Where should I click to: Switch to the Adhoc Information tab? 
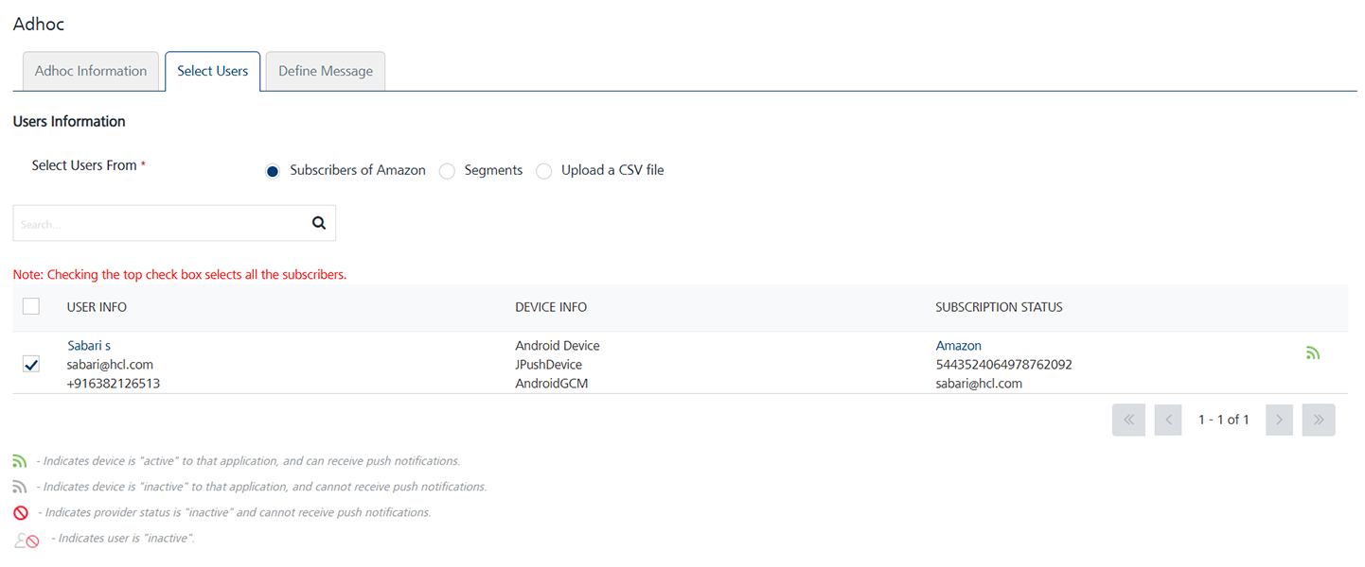pos(91,71)
